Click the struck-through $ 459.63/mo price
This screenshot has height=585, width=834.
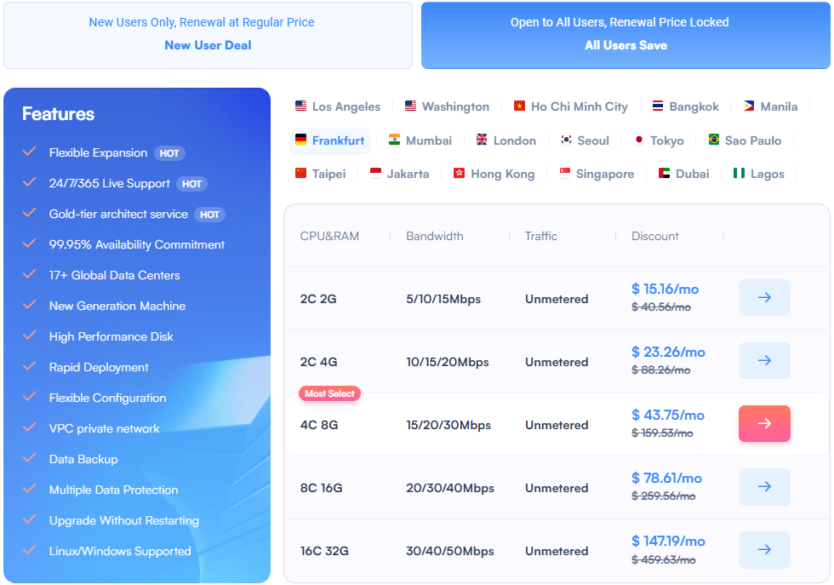point(663,560)
